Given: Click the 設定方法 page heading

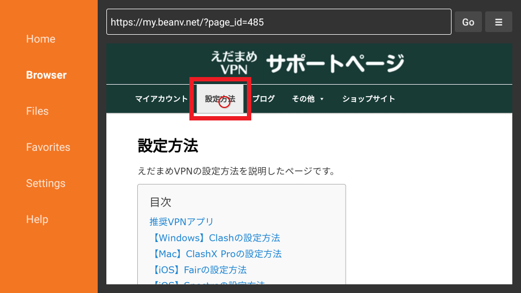Looking at the screenshot, I should coord(168,146).
